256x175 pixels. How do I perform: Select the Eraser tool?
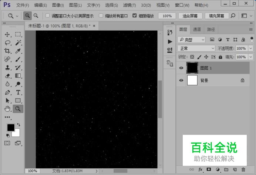coord(7,76)
